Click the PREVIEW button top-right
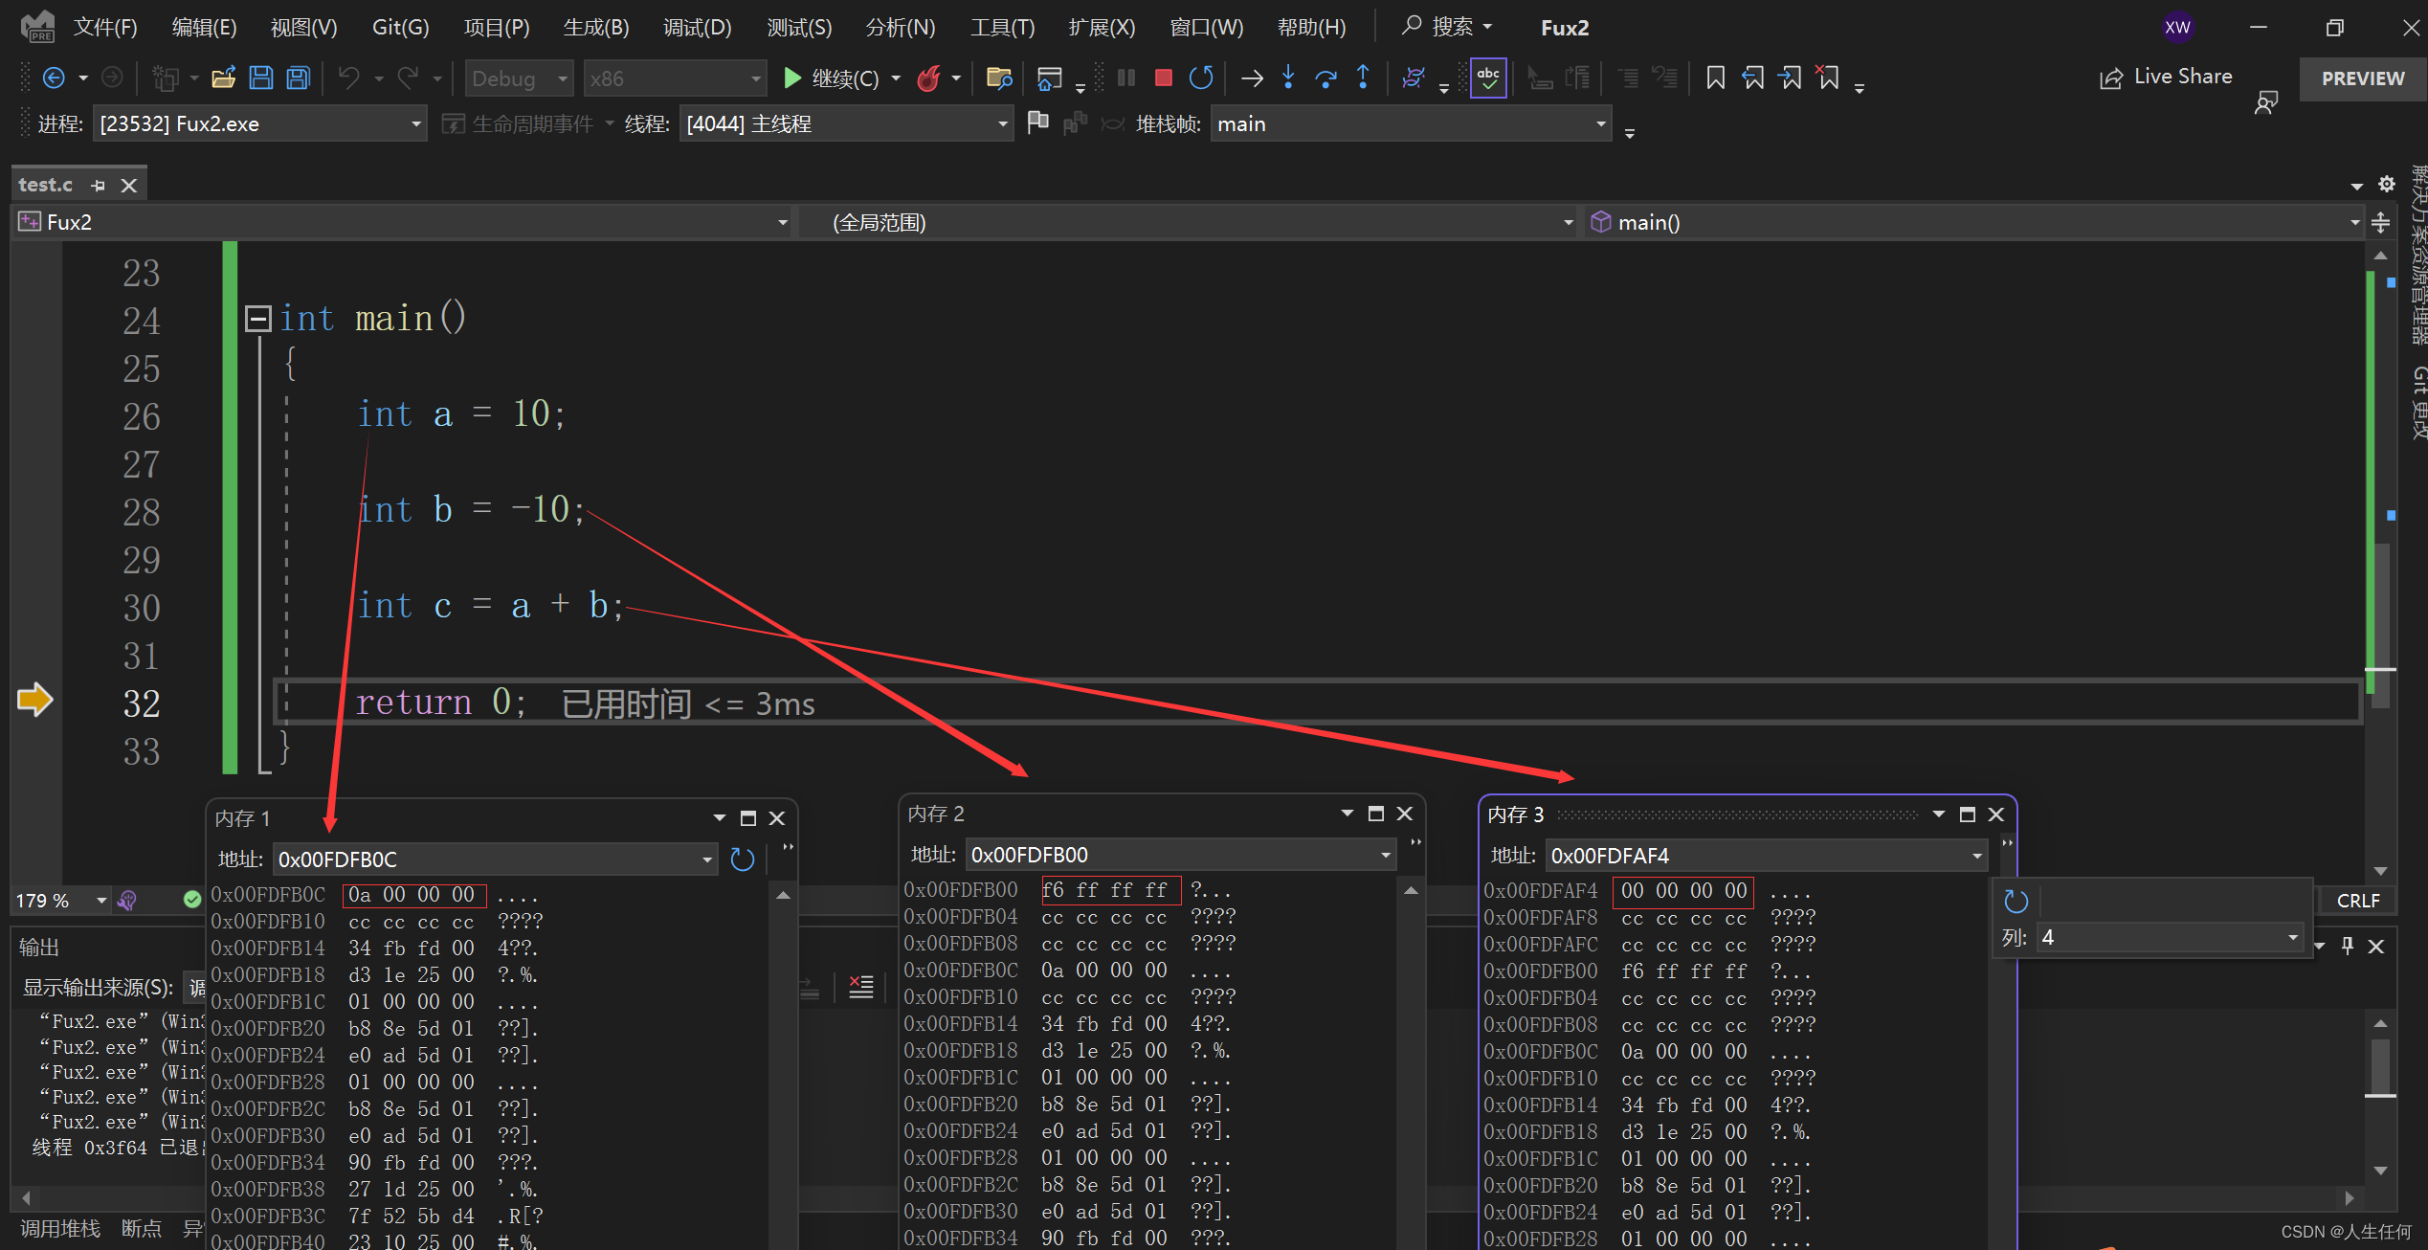 click(2364, 77)
